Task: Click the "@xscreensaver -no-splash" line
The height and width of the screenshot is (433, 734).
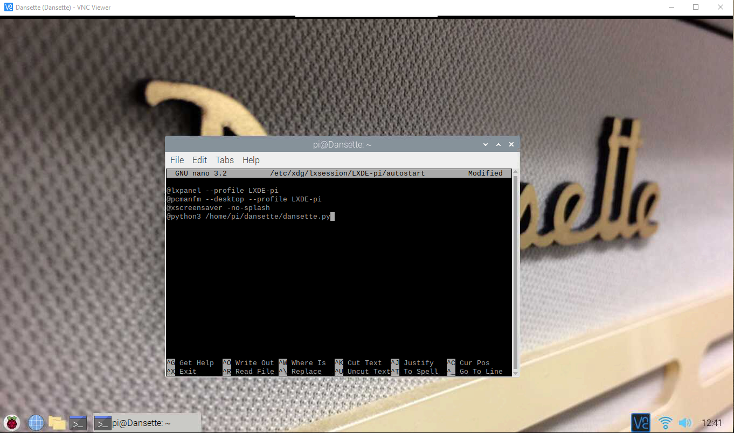Action: [218, 208]
